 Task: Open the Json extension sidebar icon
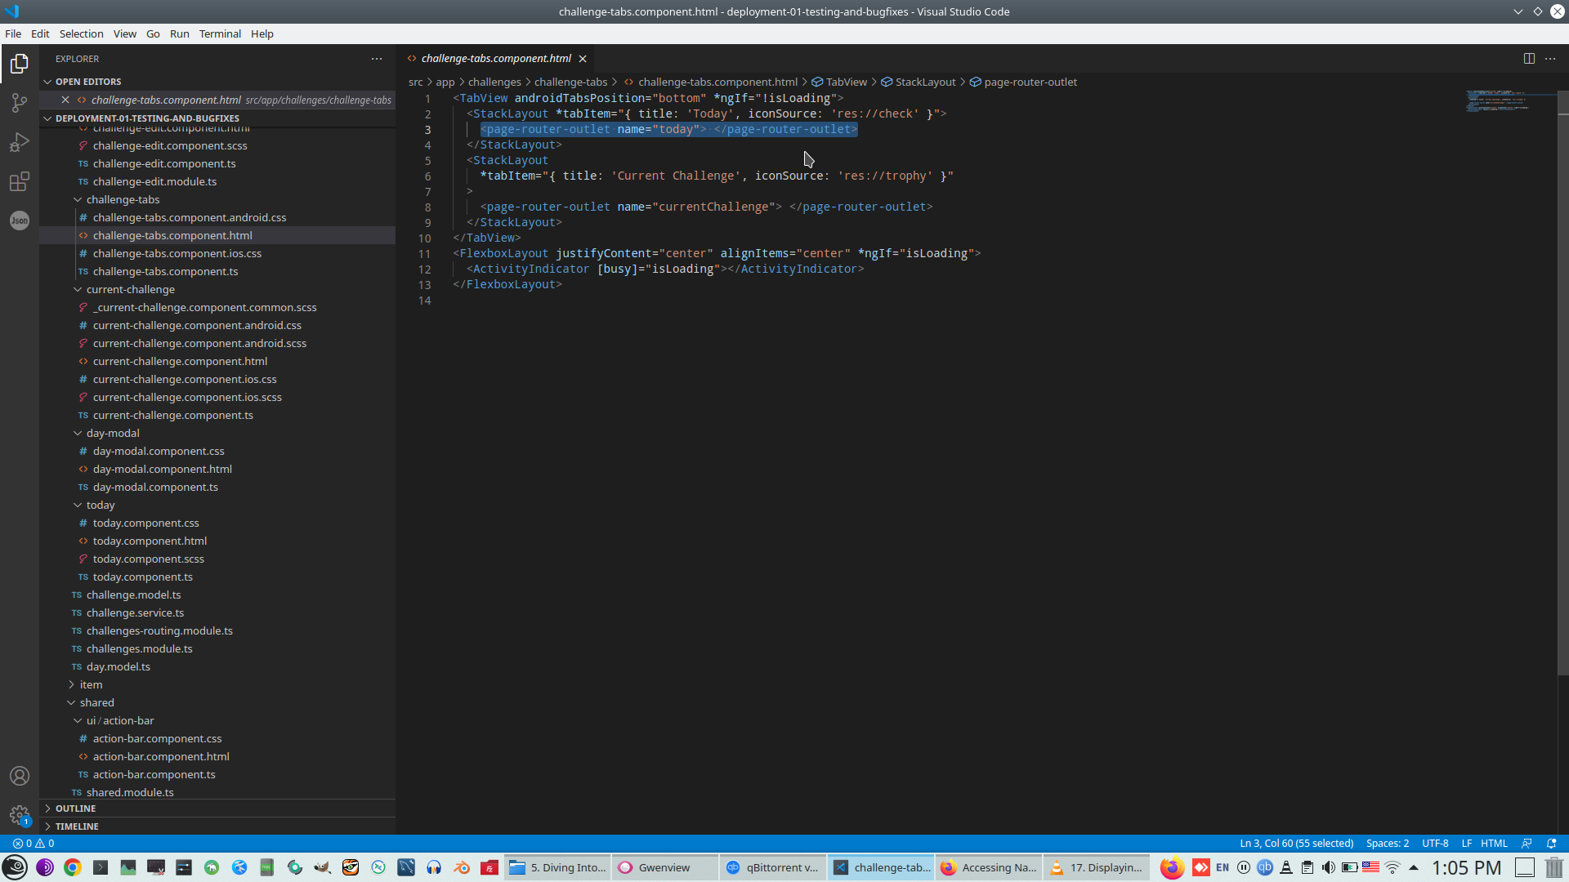point(20,220)
